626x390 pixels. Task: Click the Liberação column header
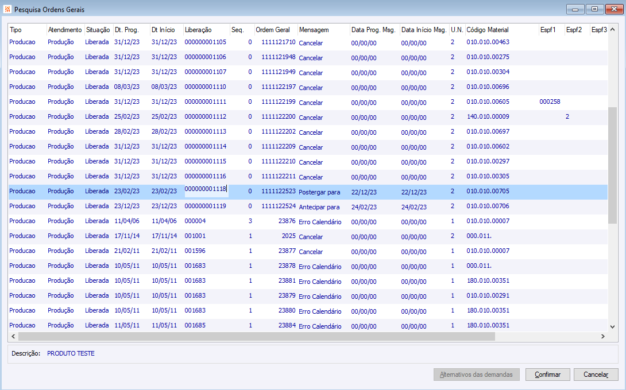(198, 29)
